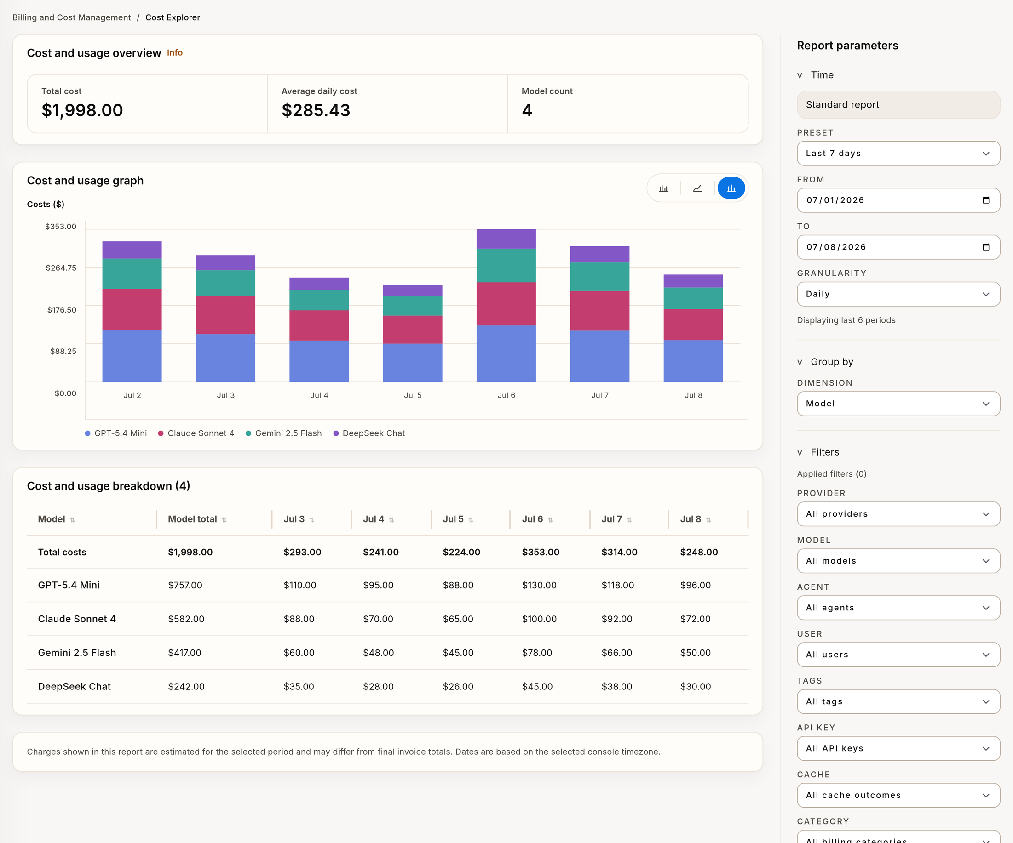The width and height of the screenshot is (1013, 843).
Task: Open the Last 7 days preset dropdown
Action: (x=898, y=153)
